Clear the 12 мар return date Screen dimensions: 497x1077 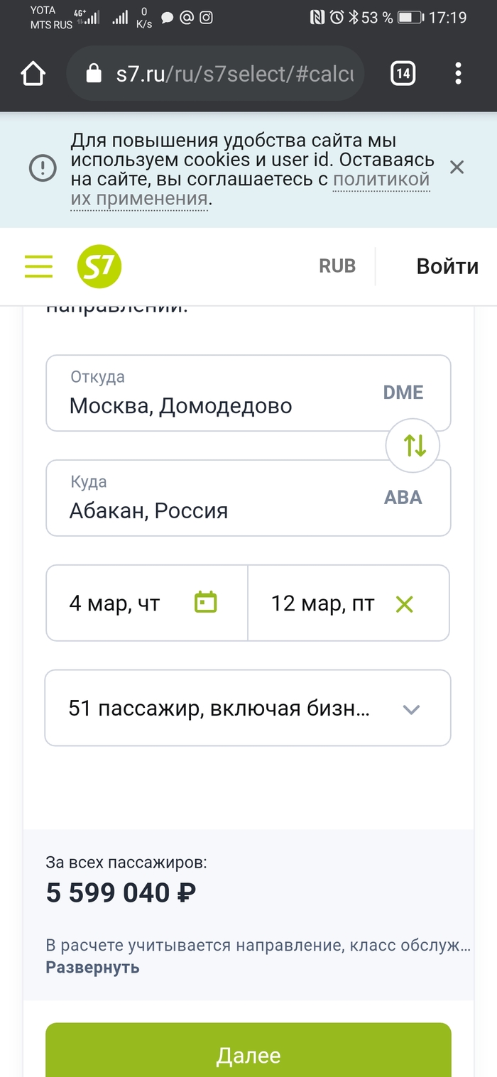404,604
